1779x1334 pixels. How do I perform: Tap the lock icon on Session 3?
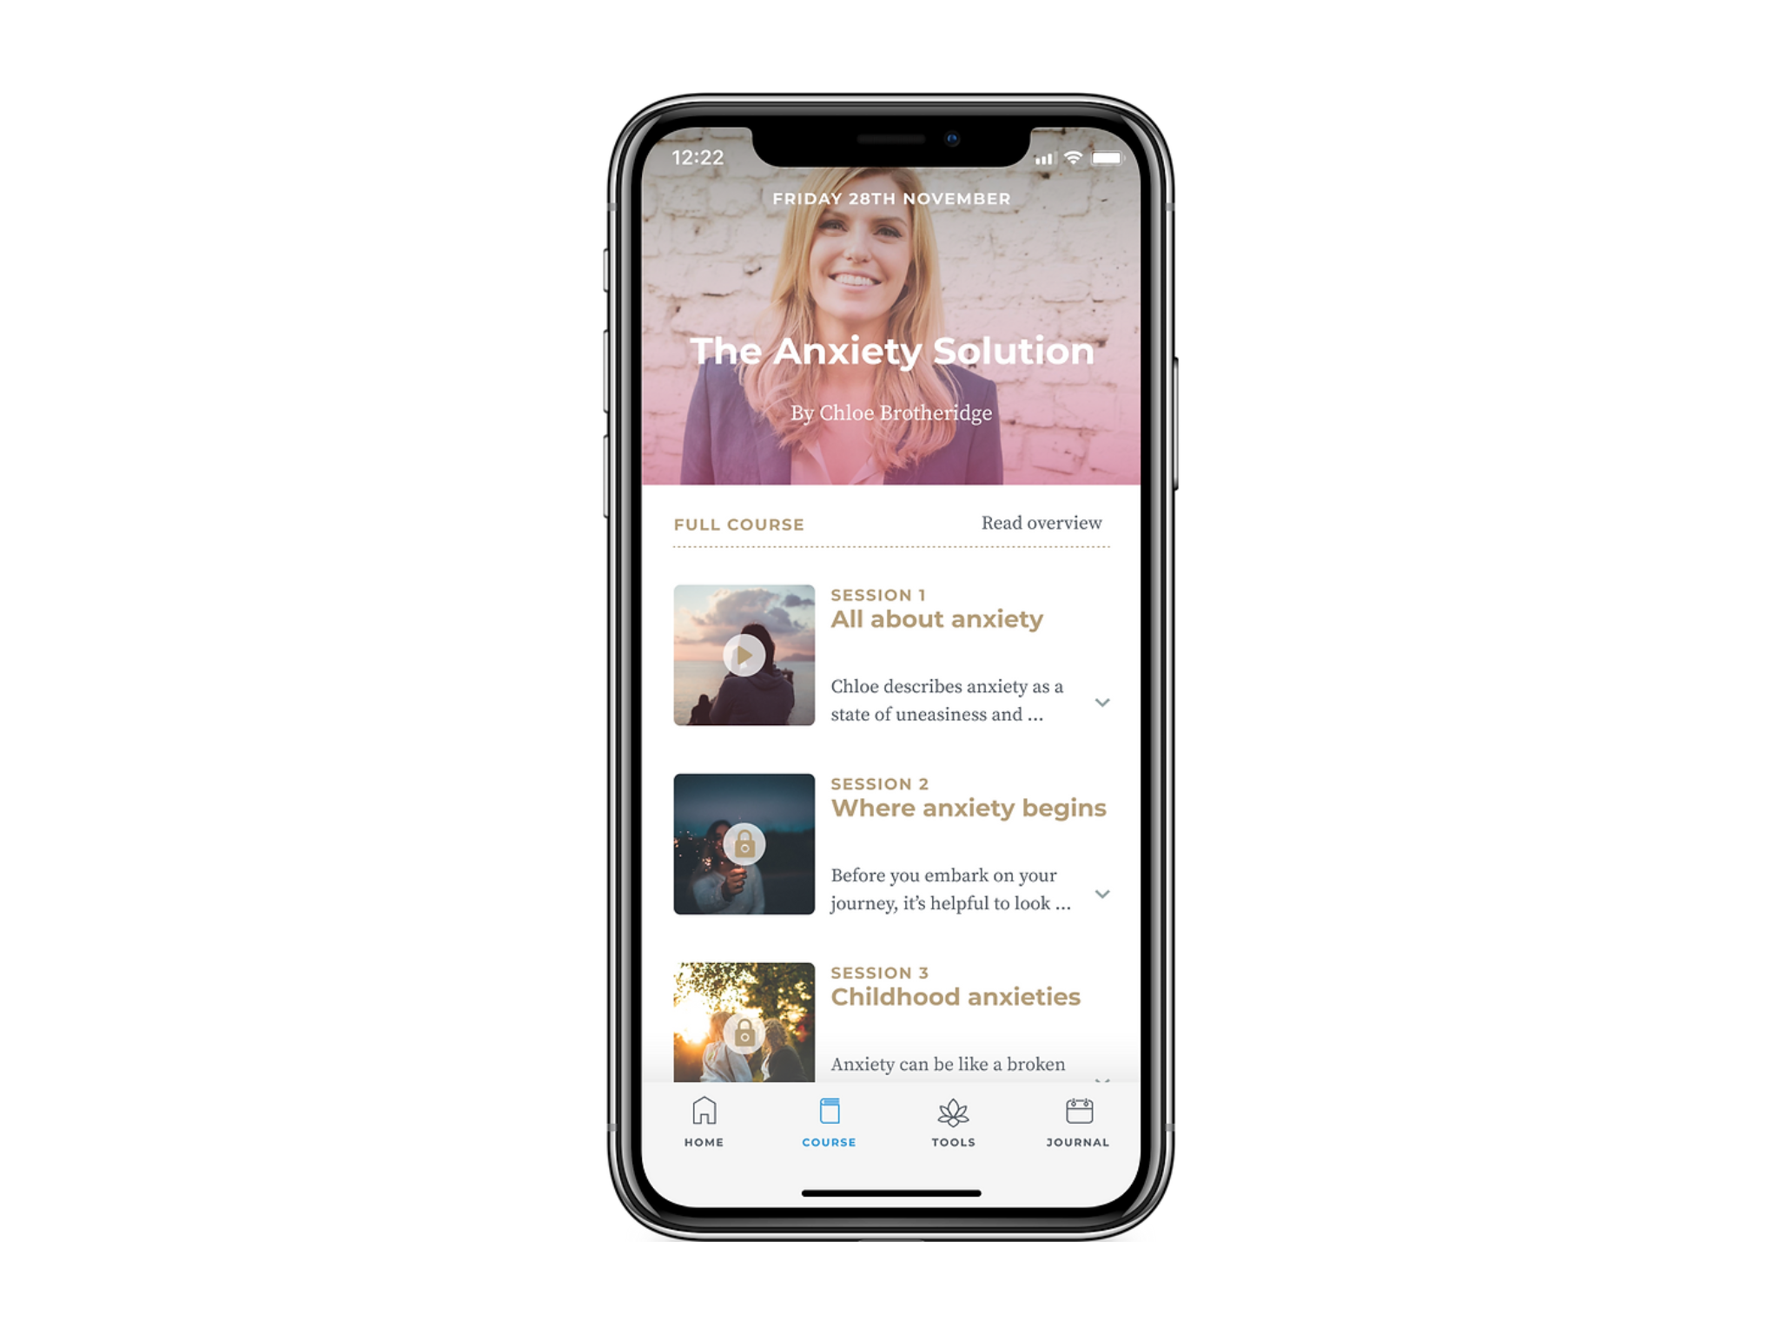(x=743, y=1028)
